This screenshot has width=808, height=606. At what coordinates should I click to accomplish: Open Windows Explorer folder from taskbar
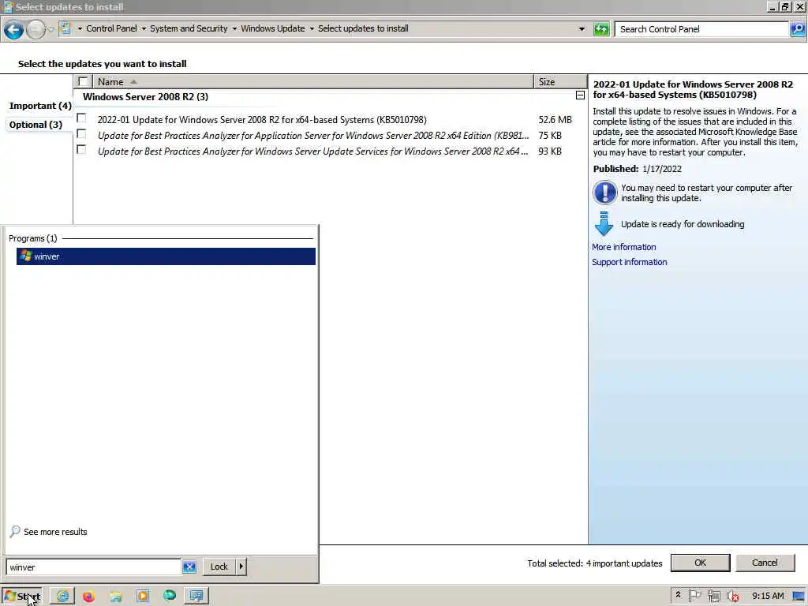[116, 597]
